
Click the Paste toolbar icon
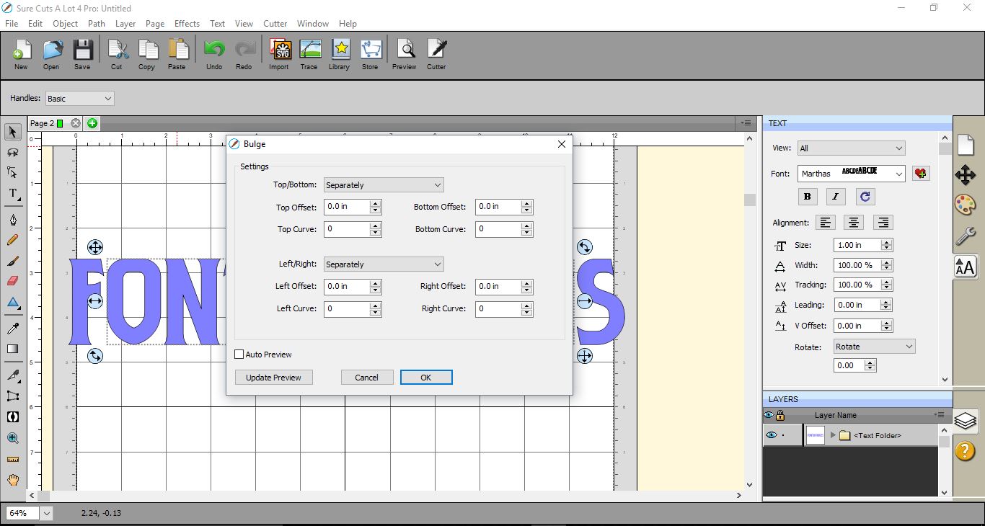(x=177, y=54)
